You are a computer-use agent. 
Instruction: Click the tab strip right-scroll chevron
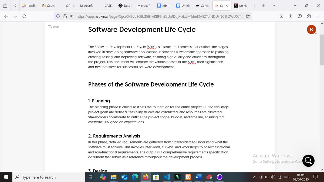(x=254, y=5)
